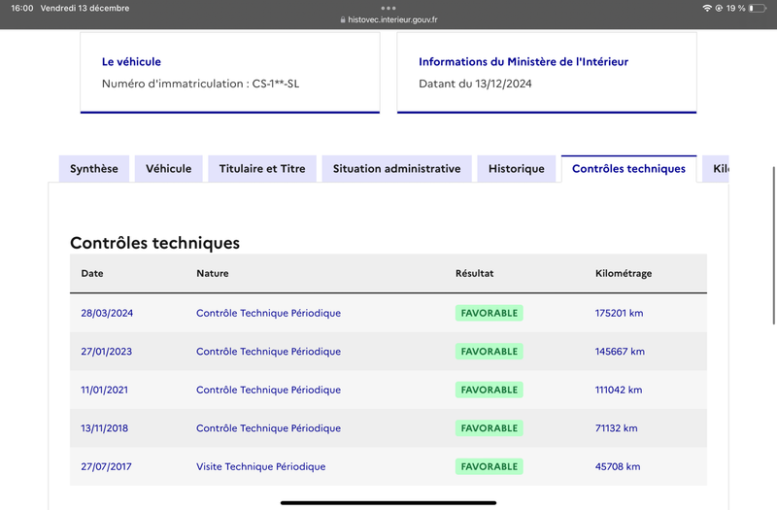This screenshot has width=777, height=510.
Task: Click the 27/07/2017 date cell
Action: click(106, 467)
